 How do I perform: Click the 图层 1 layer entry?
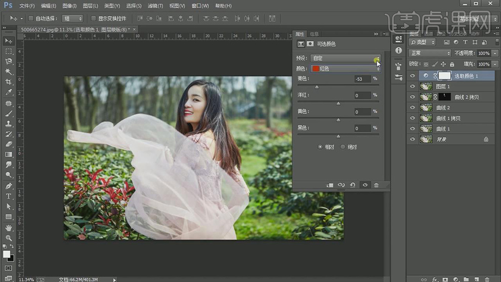point(443,87)
